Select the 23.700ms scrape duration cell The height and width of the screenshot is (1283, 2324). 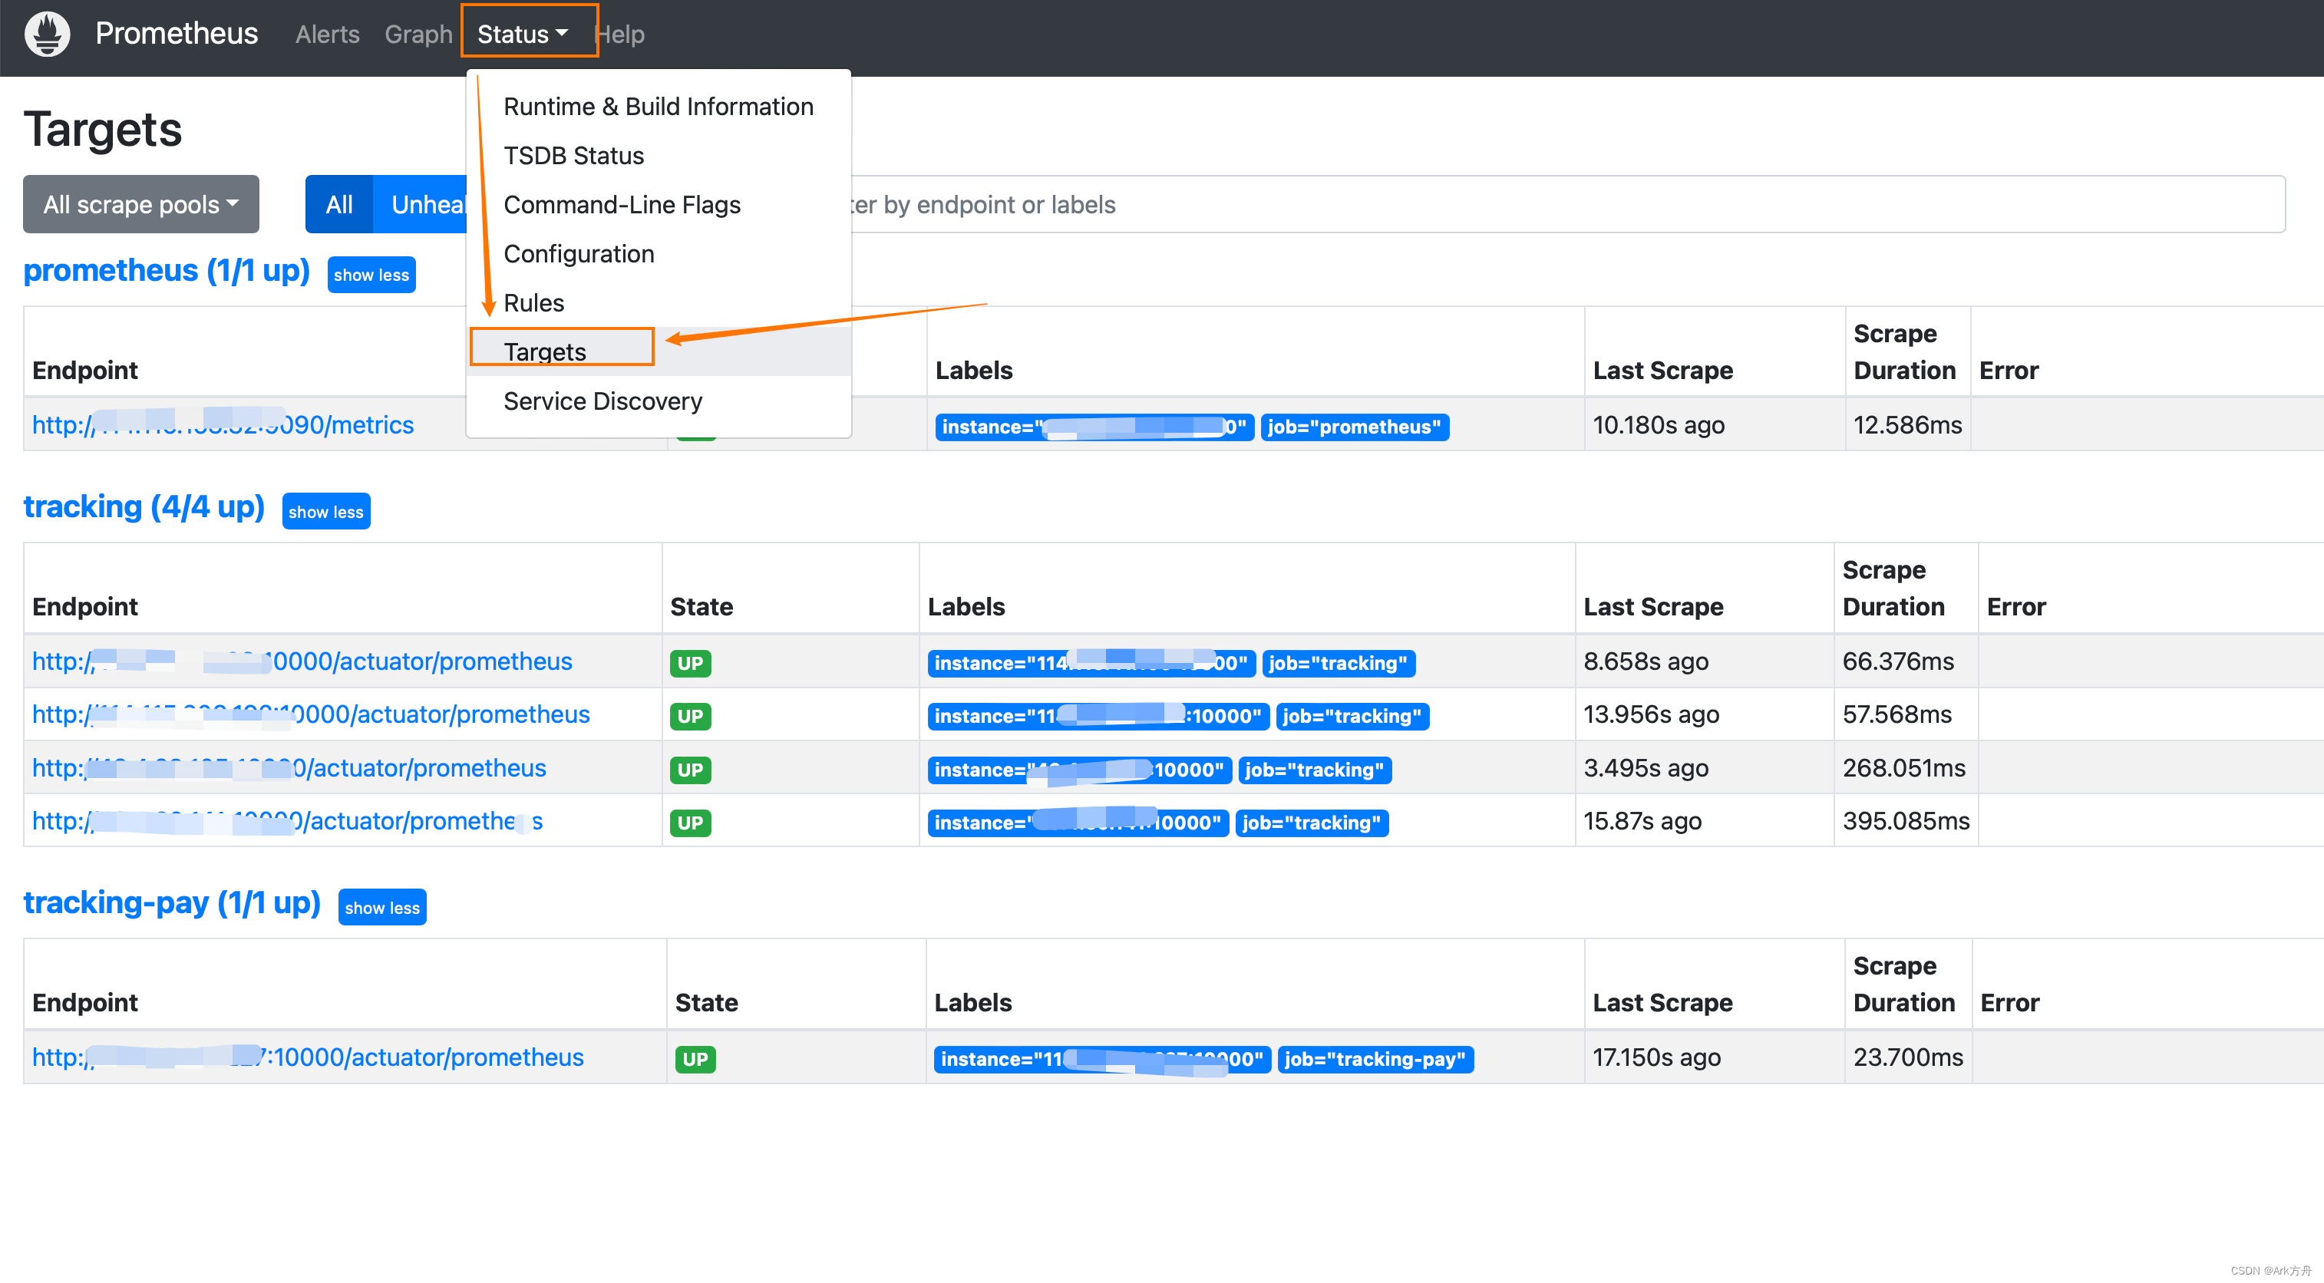[1908, 1057]
